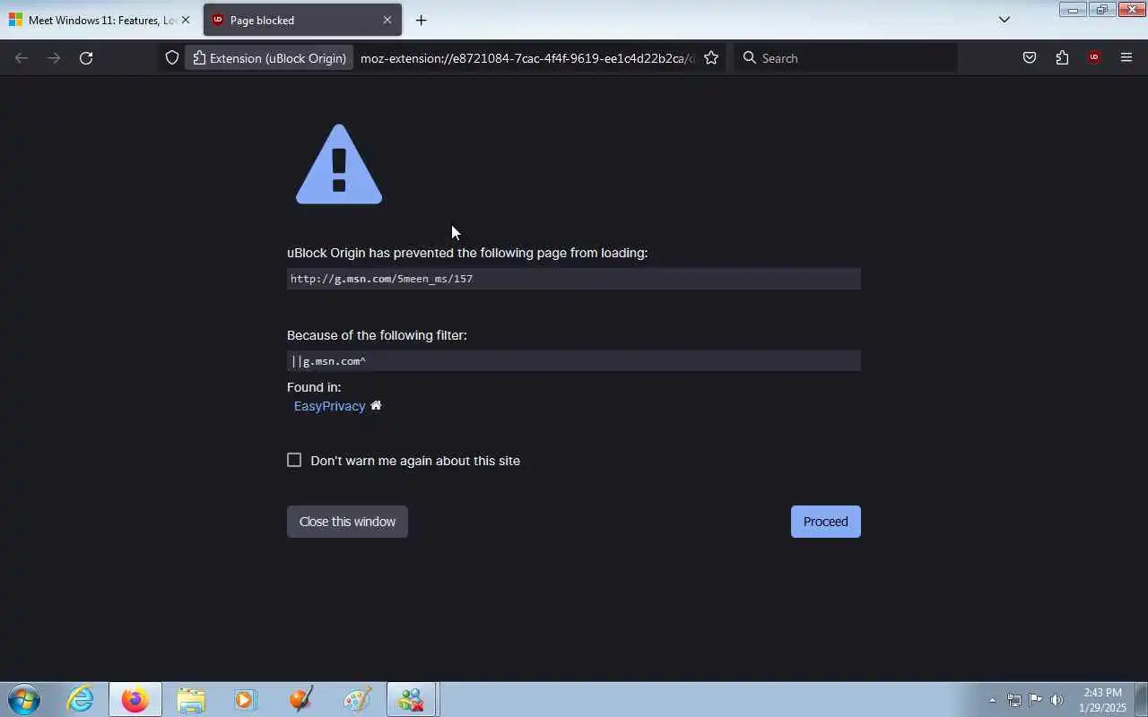
Task: Click the ||g.msn.com^ filter text
Action: 328,361
